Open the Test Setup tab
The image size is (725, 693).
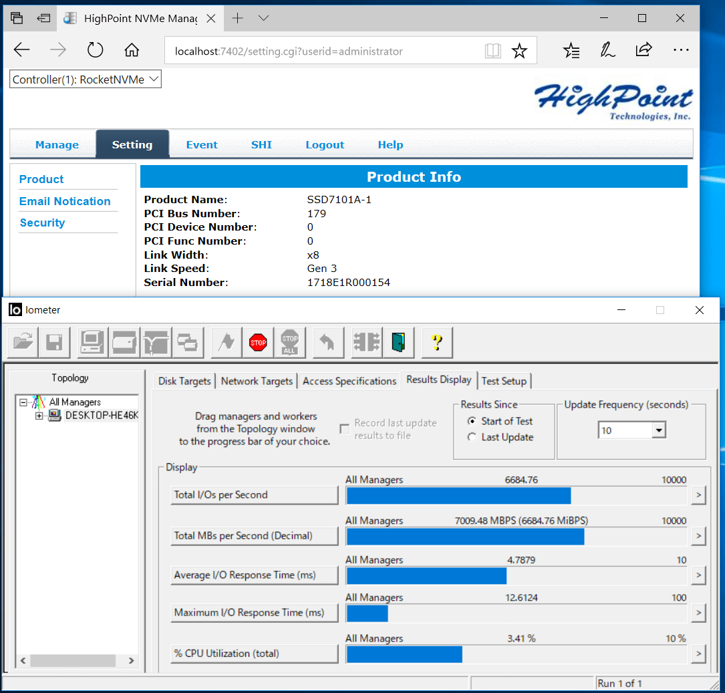point(504,381)
